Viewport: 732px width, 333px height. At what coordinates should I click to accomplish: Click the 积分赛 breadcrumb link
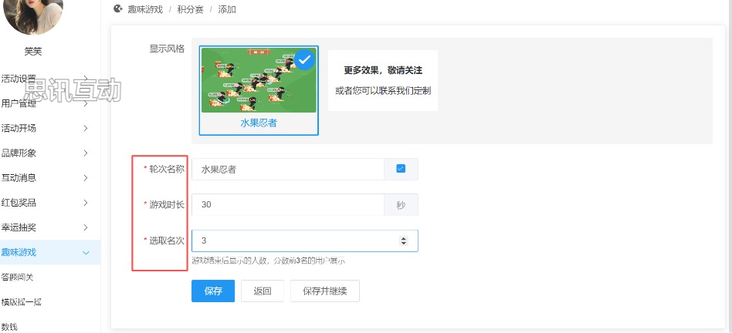190,9
